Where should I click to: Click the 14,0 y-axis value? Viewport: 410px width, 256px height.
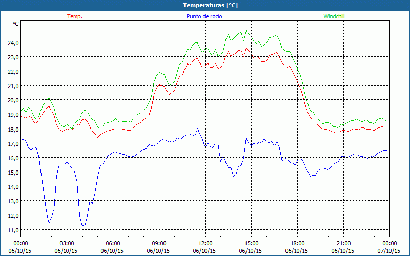13,187
